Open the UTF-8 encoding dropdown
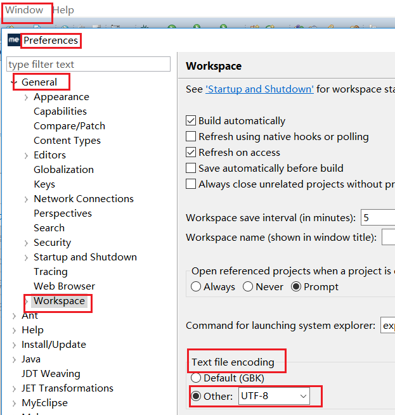Image resolution: width=395 pixels, height=415 pixels. [x=274, y=396]
